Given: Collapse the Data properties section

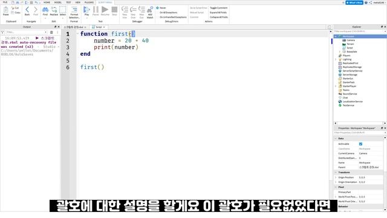Looking at the screenshot, I should pyautogui.click(x=336, y=139).
